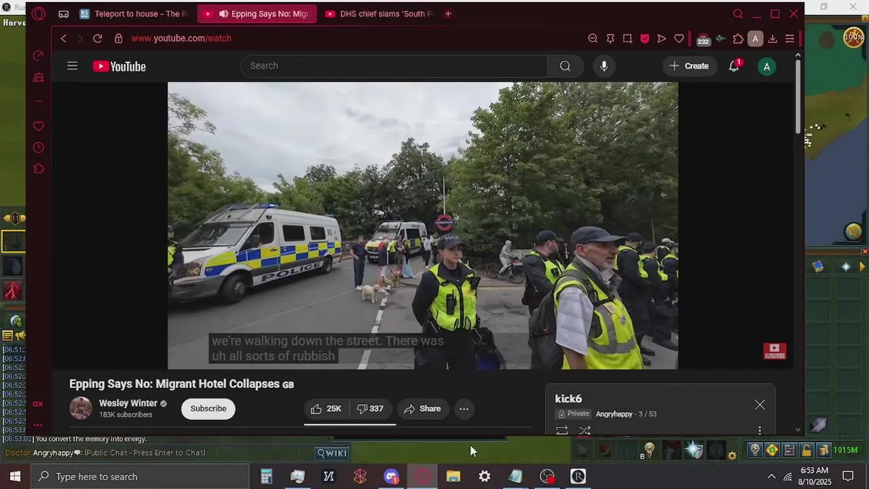Open game action bar settings gear

coord(732,456)
